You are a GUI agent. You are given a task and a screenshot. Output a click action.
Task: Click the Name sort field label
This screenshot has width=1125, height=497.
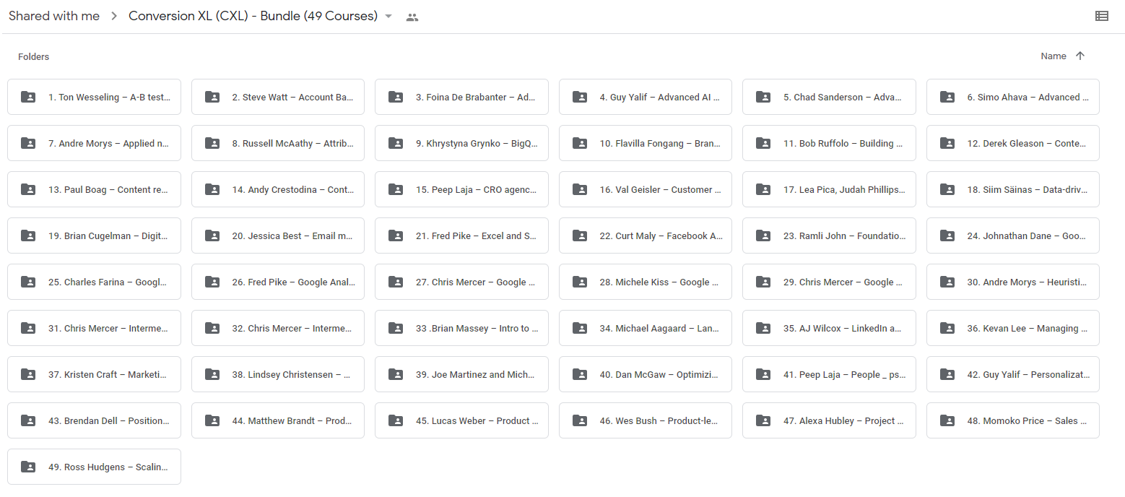coord(1054,56)
